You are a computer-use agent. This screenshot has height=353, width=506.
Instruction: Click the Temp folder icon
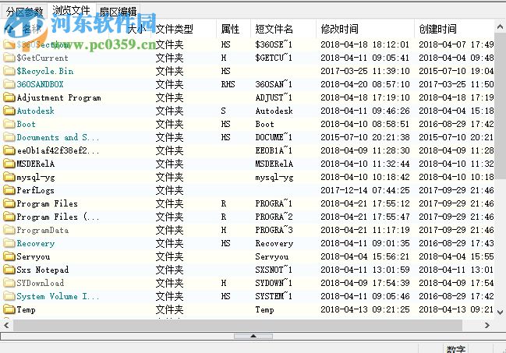coord(9,309)
